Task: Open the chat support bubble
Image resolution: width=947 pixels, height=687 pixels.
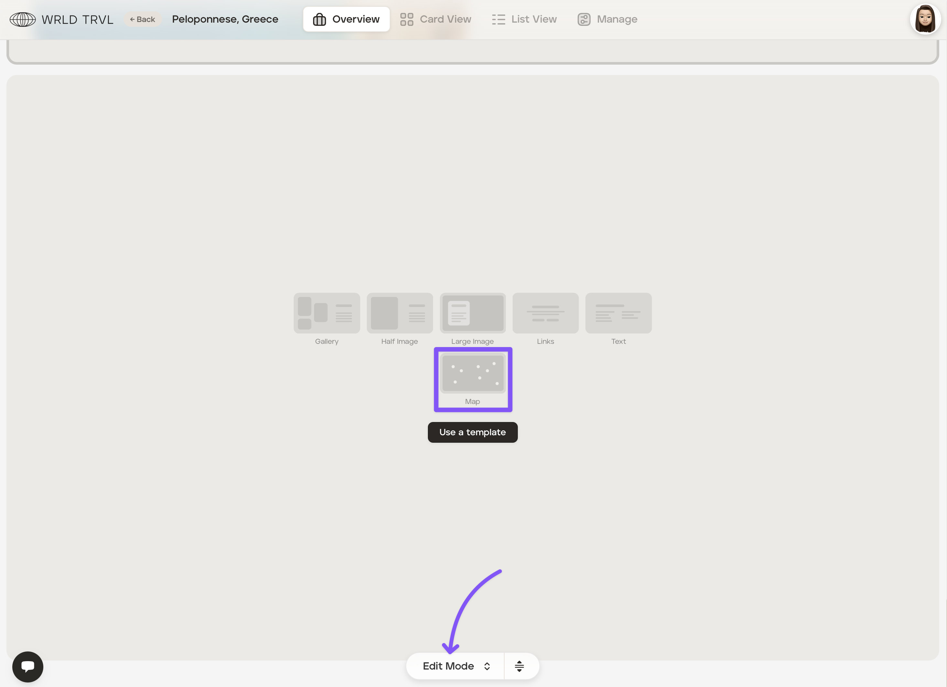Action: pyautogui.click(x=27, y=667)
